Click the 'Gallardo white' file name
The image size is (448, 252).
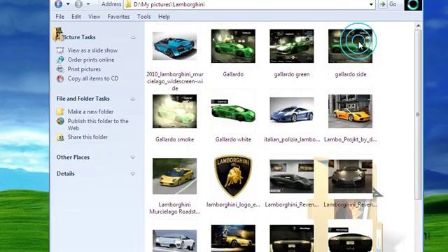pyautogui.click(x=233, y=139)
